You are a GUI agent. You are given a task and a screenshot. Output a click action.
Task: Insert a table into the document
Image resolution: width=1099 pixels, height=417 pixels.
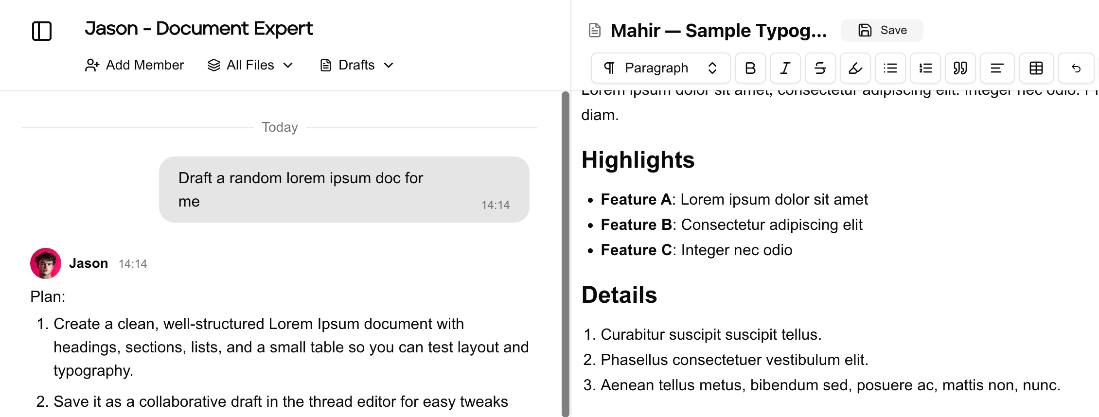pyautogui.click(x=1036, y=68)
